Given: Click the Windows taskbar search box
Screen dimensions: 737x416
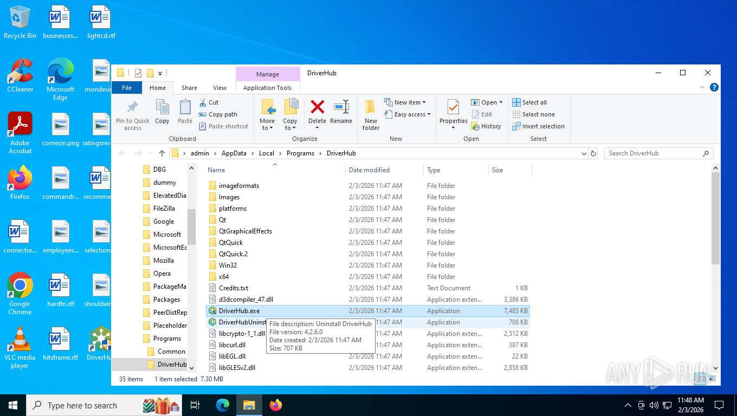Looking at the screenshot, I should tap(103, 405).
